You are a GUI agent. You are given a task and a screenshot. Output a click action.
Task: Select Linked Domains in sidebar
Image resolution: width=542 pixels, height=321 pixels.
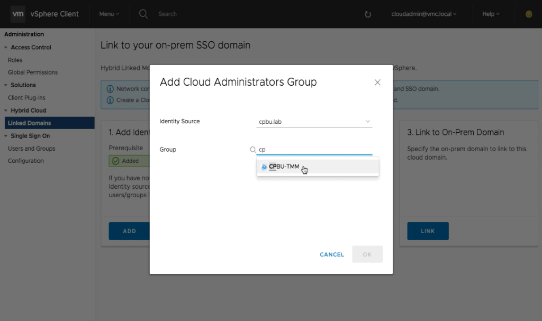click(29, 123)
